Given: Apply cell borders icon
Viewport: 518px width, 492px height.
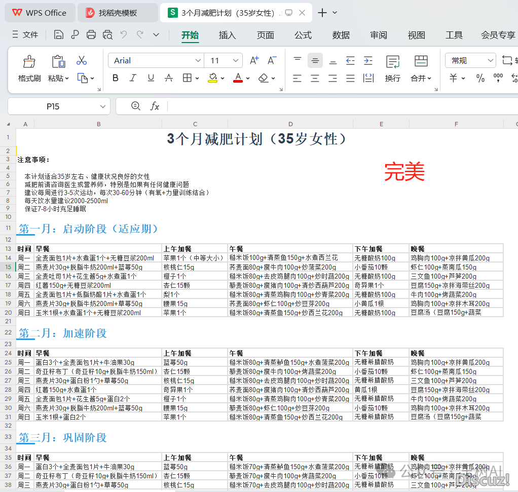Looking at the screenshot, I should (x=187, y=78).
